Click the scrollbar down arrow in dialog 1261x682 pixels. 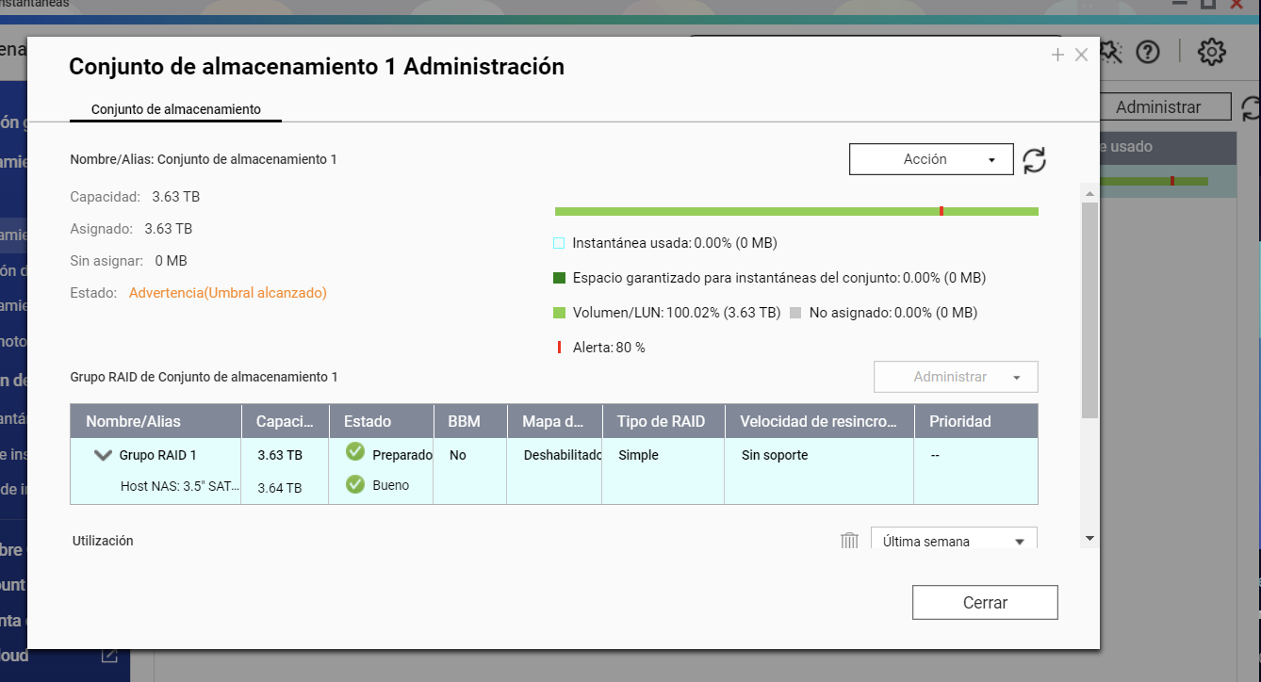tap(1089, 538)
